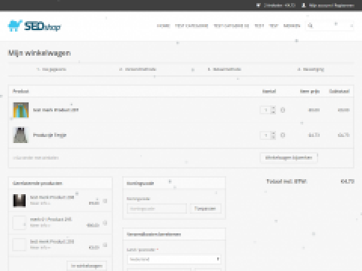Click the continue shopping link below products
Image resolution: width=362 pixels, height=271 pixels.
coord(35,158)
